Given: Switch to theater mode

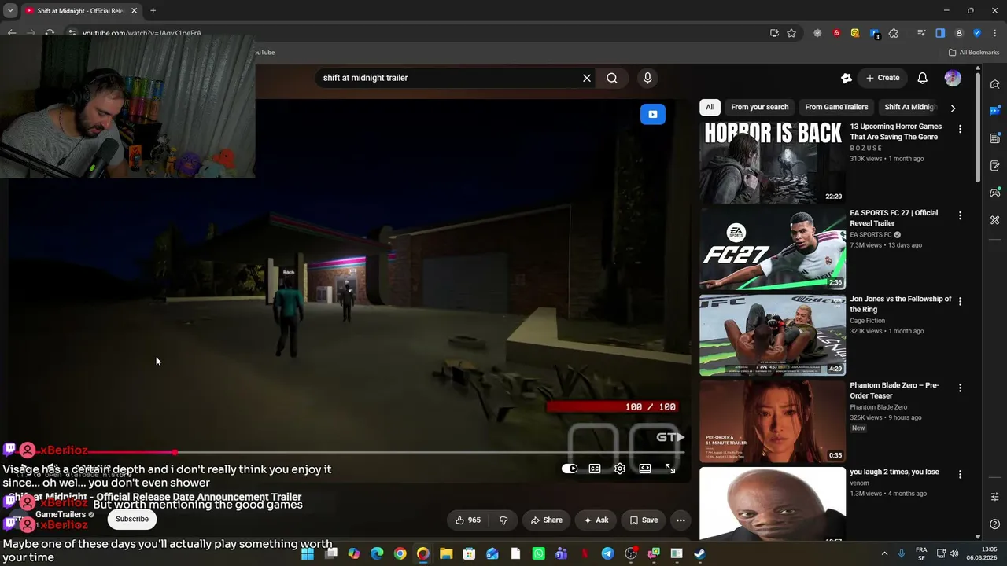Looking at the screenshot, I should (645, 469).
